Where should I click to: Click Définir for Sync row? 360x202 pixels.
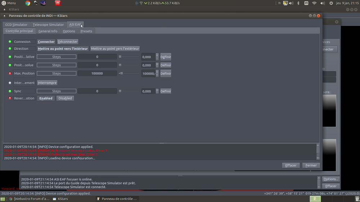pos(166,91)
